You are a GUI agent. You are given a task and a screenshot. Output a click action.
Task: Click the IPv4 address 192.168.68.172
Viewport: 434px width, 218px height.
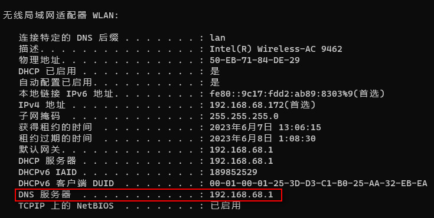(247, 105)
